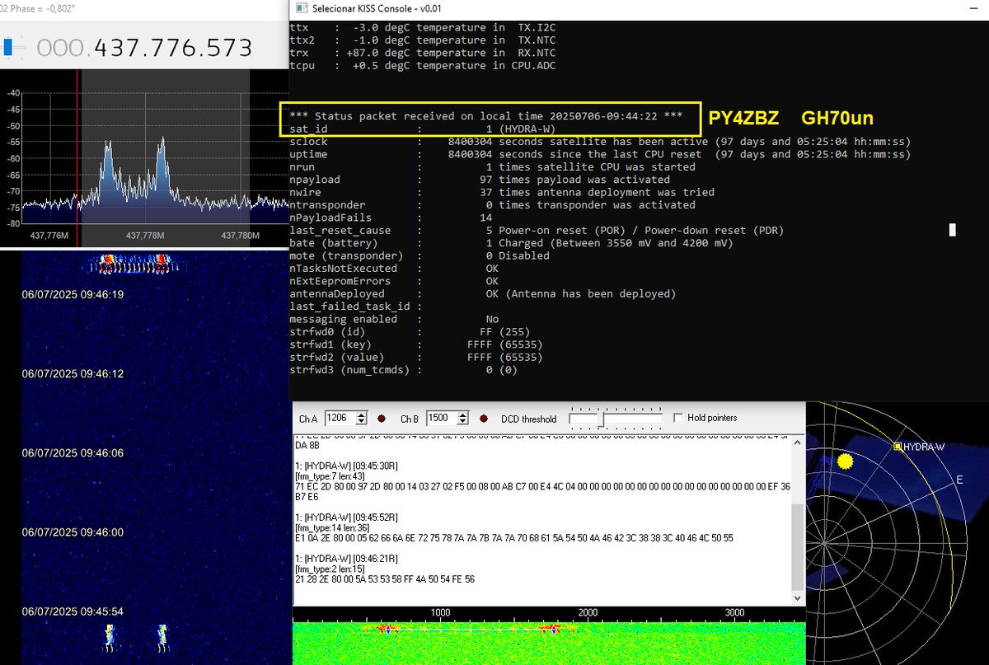
Task: Click waterfall timestamp 06/07/2025 09:46:06
Action: tap(73, 453)
